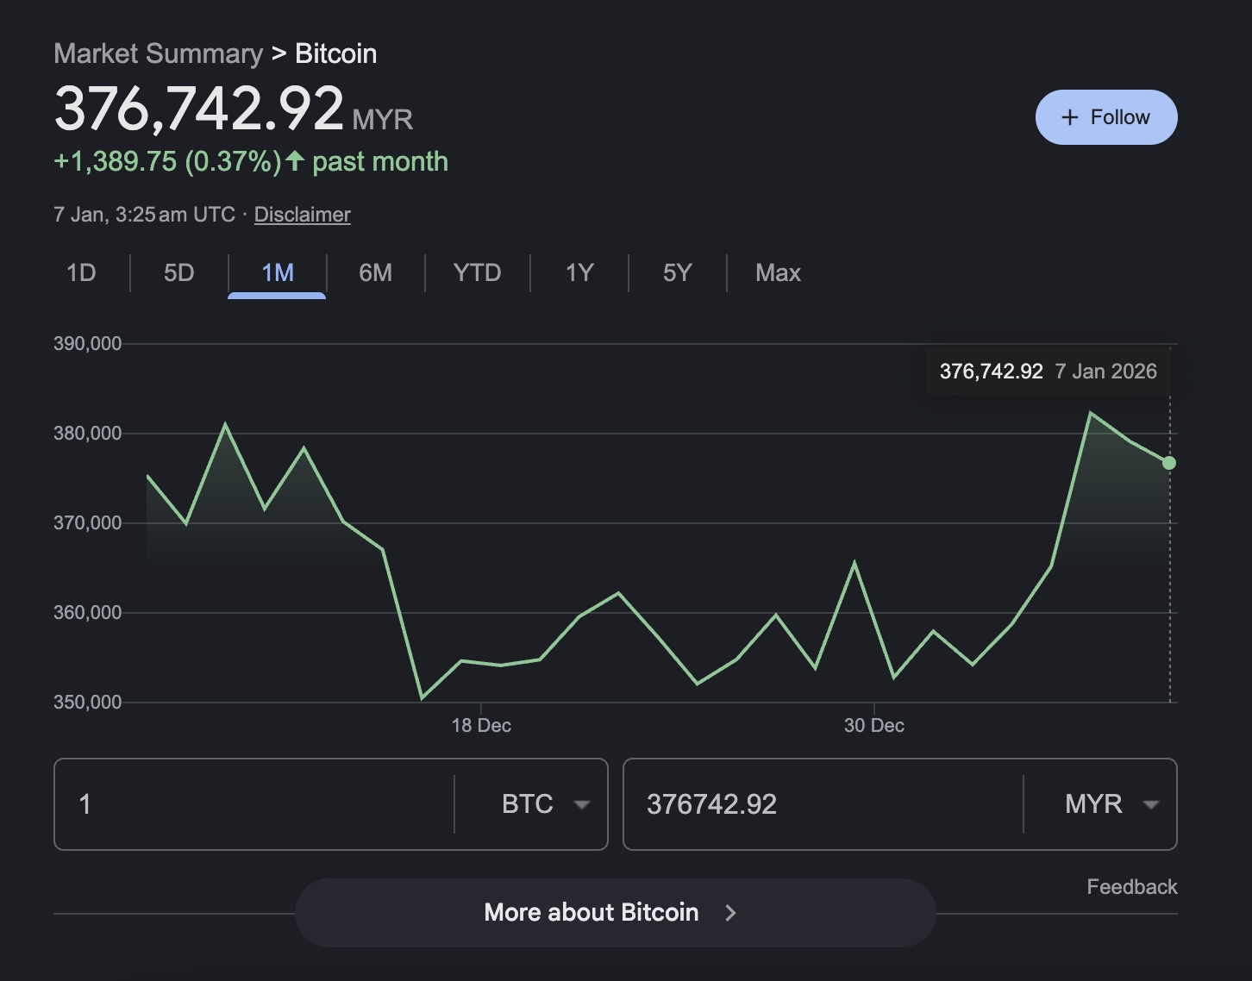Open More about Bitcoin
This screenshot has width=1252, height=981.
coord(592,913)
